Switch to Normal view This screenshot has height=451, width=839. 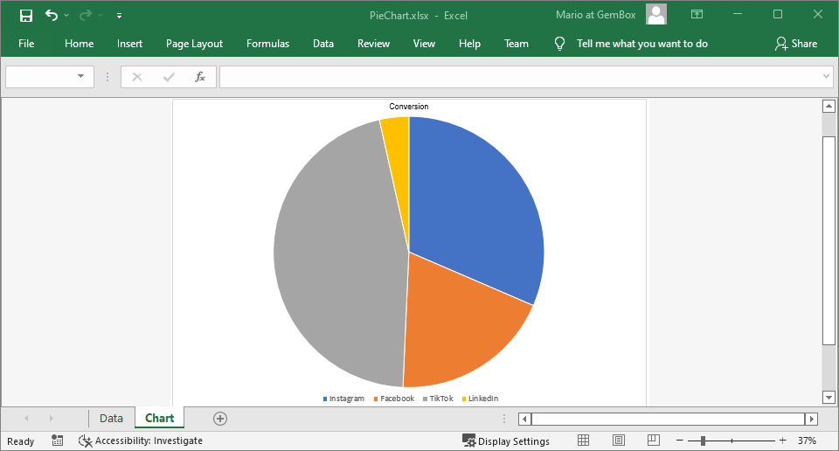pyautogui.click(x=584, y=441)
